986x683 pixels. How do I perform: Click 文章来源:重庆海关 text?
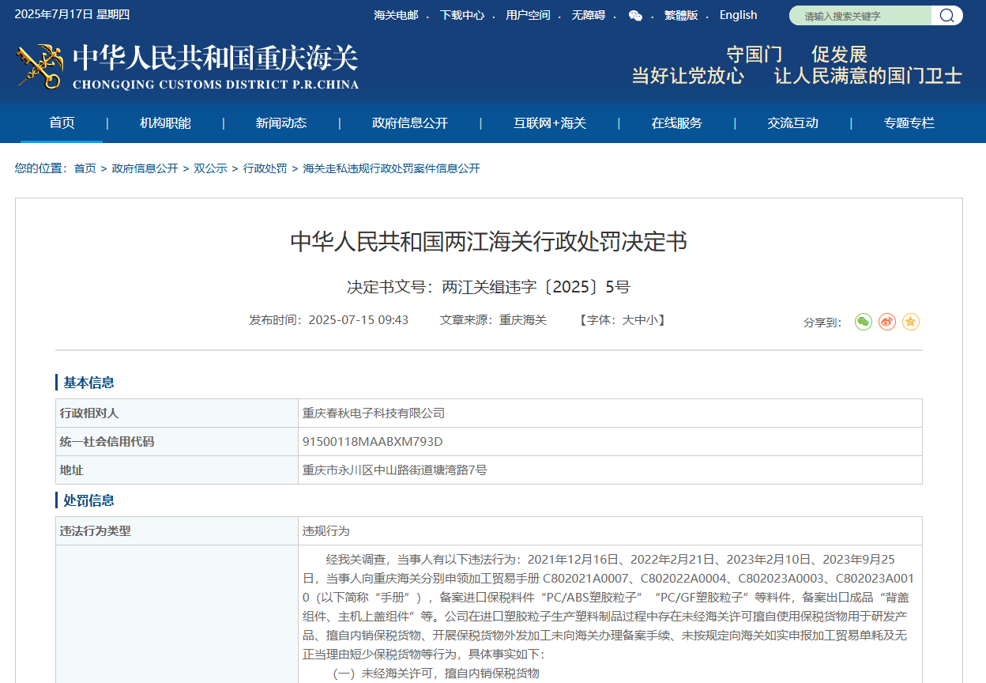click(x=494, y=320)
